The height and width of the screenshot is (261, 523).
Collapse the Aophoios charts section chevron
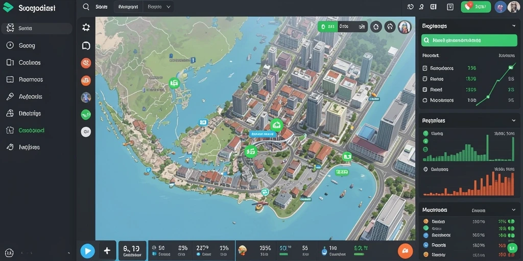[514, 120]
